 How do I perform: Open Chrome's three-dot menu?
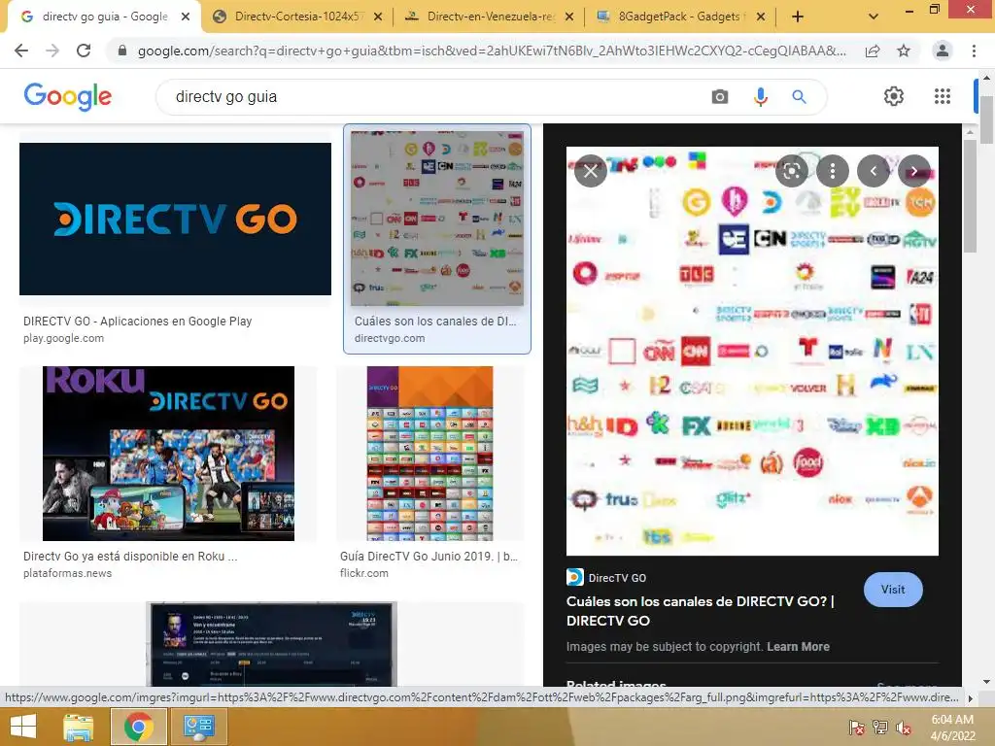[974, 51]
